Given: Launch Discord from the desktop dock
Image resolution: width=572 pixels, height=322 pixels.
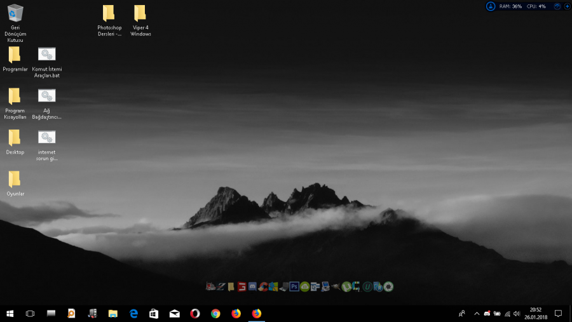Looking at the screenshot, I should click(252, 286).
